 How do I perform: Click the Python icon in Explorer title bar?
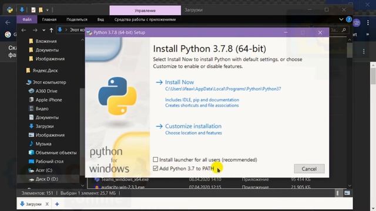10,10
